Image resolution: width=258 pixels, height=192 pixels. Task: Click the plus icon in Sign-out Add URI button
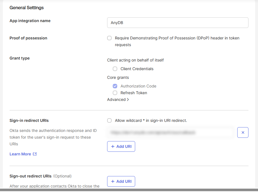coord(113,181)
